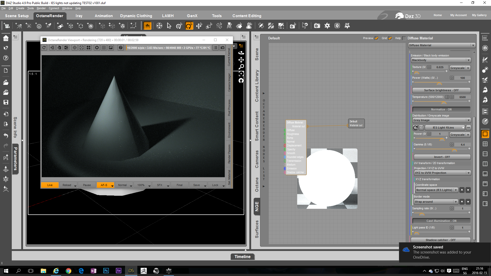Expand the Grey Image distribution dropdown
This screenshot has height=276, width=491.
tap(442, 120)
